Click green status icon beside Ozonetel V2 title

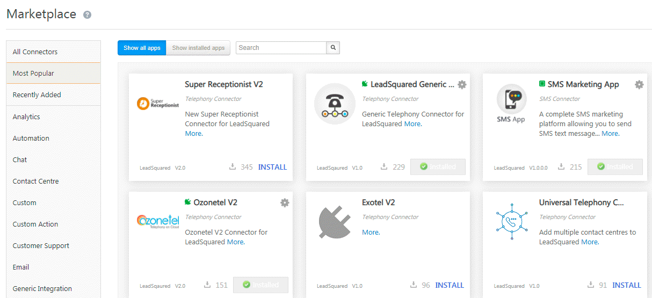(188, 202)
